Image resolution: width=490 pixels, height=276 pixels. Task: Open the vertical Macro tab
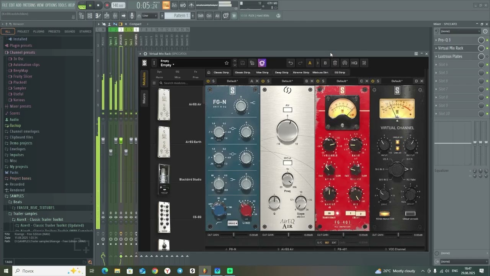click(x=144, y=98)
